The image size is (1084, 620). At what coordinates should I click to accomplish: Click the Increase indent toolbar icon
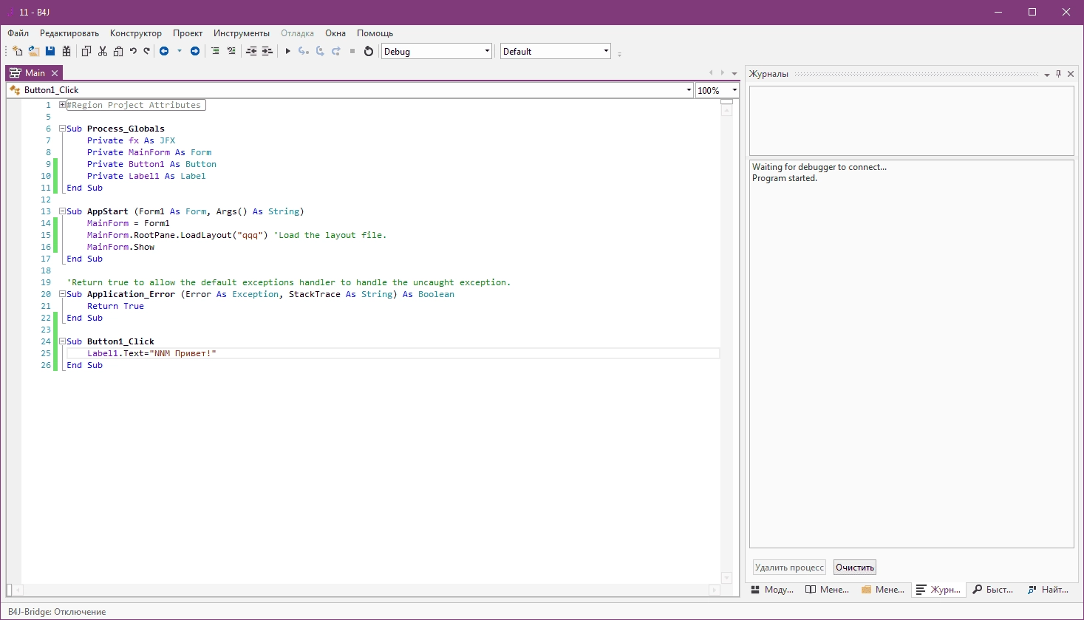coord(267,51)
